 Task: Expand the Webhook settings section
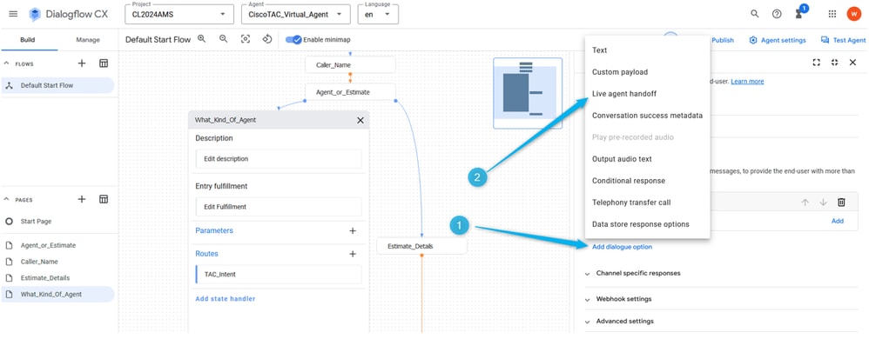(618, 299)
